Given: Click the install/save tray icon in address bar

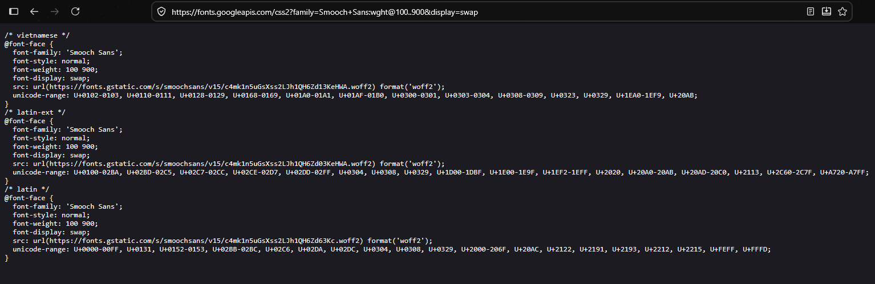Looking at the screenshot, I should pyautogui.click(x=826, y=11).
